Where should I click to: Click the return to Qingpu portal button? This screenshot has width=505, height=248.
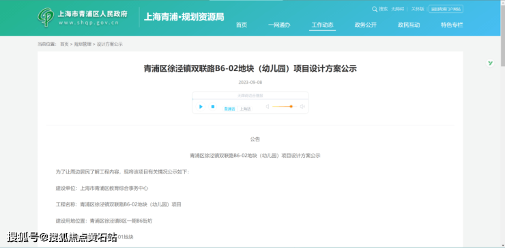click(x=446, y=9)
